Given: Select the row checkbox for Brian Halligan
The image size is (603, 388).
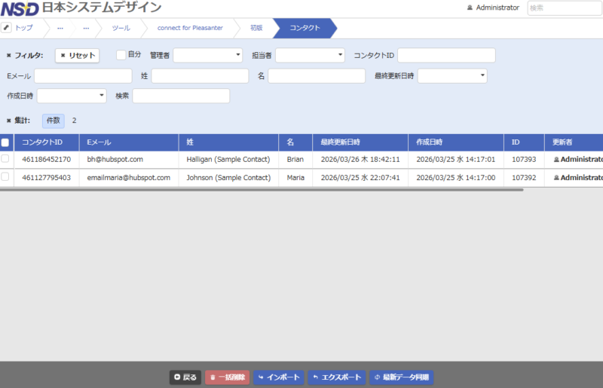Looking at the screenshot, I should 5,160.
